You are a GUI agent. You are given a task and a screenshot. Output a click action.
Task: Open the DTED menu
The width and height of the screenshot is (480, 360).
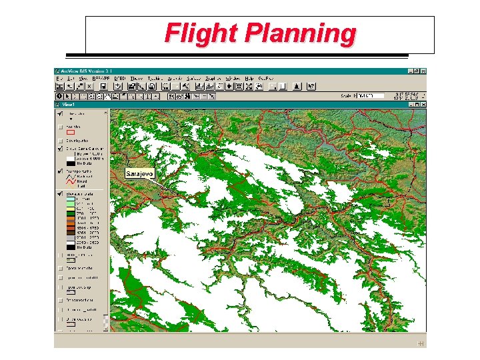click(120, 79)
